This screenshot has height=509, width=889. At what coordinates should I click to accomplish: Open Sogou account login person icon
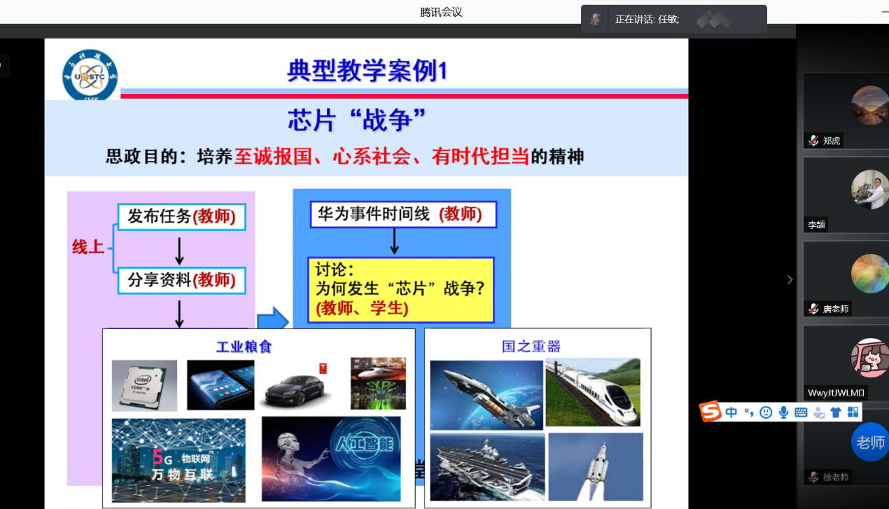818,412
